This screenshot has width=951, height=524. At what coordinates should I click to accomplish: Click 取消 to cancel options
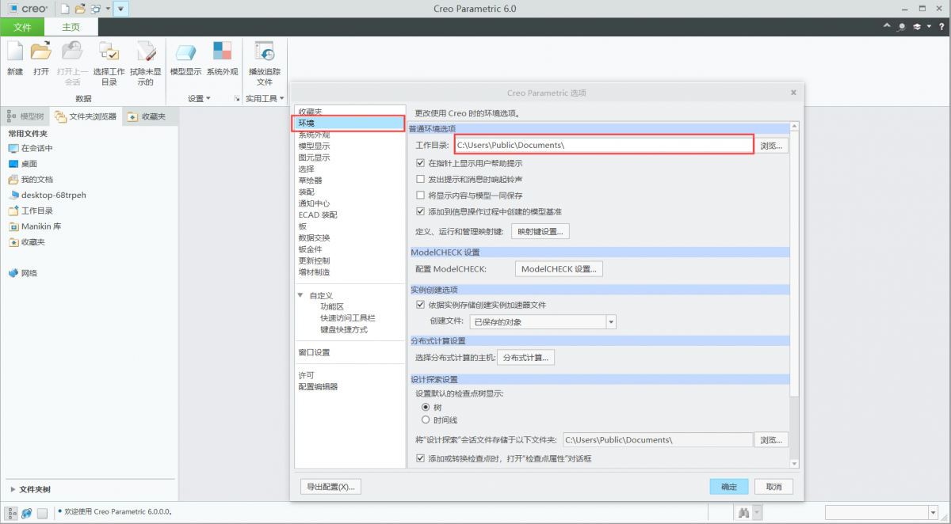(x=773, y=487)
